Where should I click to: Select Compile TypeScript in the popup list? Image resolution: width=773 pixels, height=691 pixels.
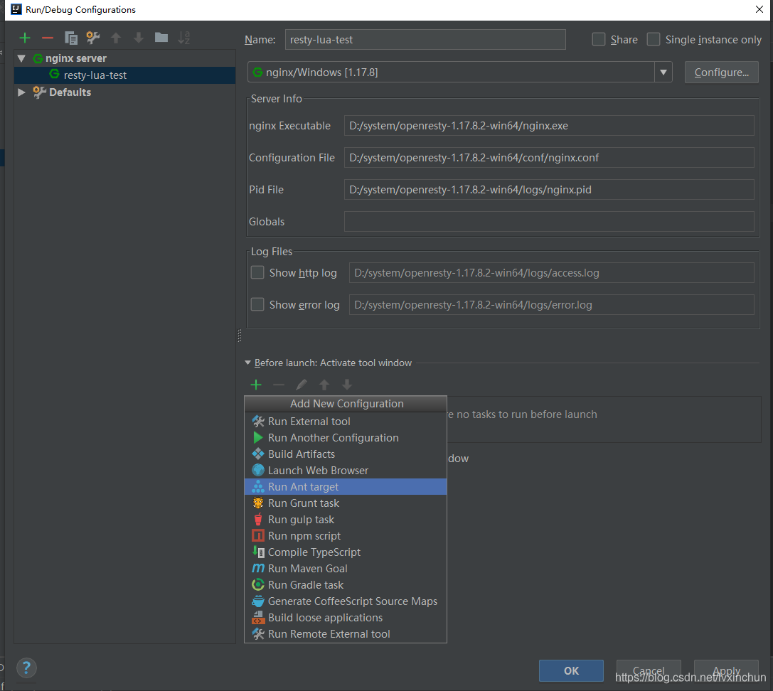[346, 552]
